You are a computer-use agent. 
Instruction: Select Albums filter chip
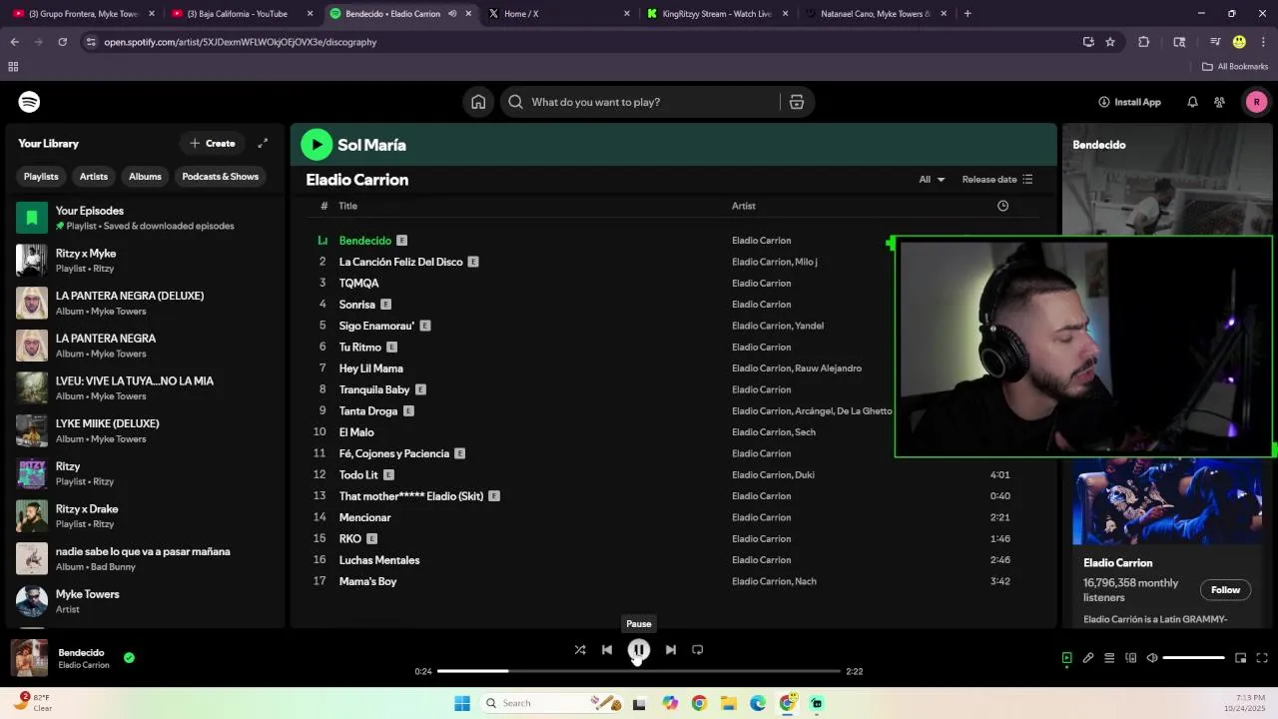(x=145, y=177)
